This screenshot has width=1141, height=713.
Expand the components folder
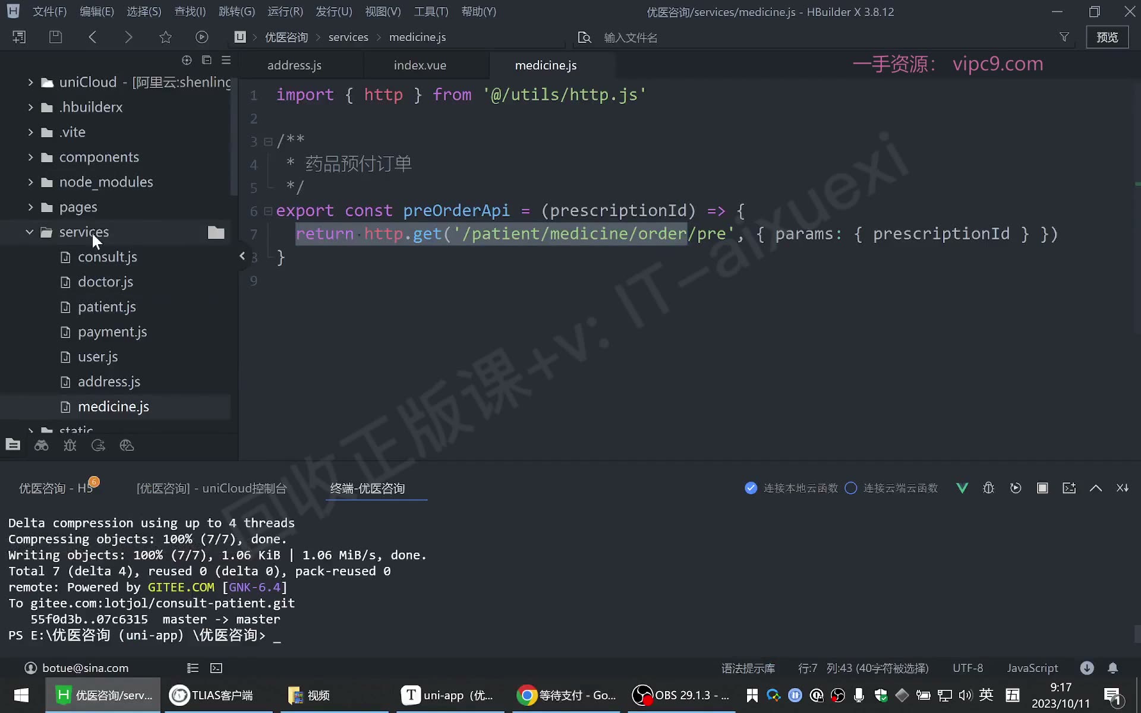click(30, 157)
